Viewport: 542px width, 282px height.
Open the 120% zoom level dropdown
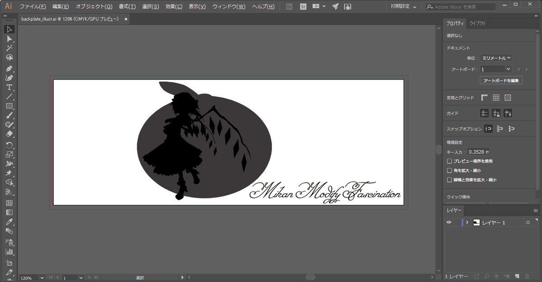click(42, 278)
